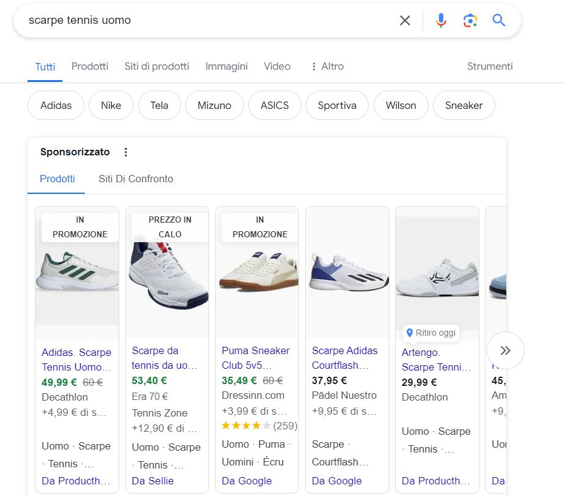The image size is (565, 496).
Task: Open the three-dot menu beside Sponsorizzato
Action: [x=126, y=152]
